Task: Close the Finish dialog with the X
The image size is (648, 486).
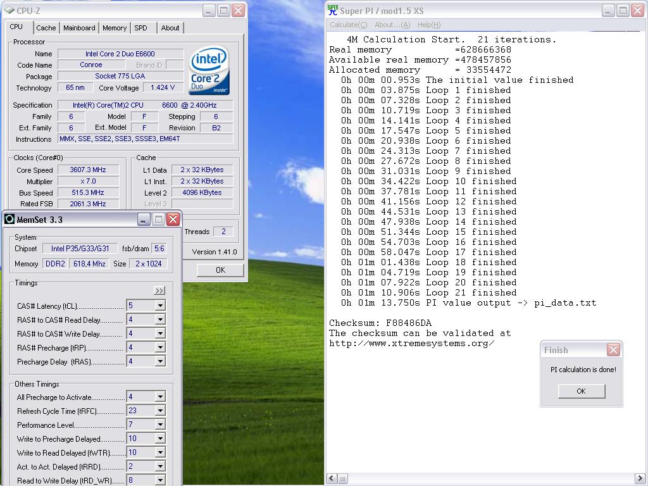Action: tap(613, 350)
